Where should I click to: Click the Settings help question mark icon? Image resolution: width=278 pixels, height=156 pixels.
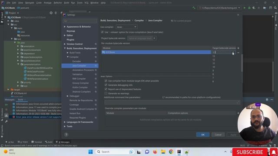click(66, 135)
